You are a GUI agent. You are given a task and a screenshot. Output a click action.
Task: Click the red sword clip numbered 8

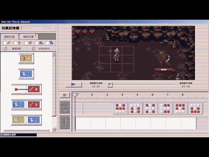tap(34, 89)
